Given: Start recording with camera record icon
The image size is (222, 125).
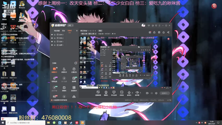Looking at the screenshot, I should tap(147, 93).
